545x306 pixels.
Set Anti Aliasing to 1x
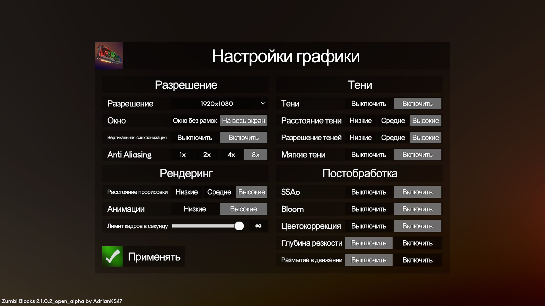[183, 155]
